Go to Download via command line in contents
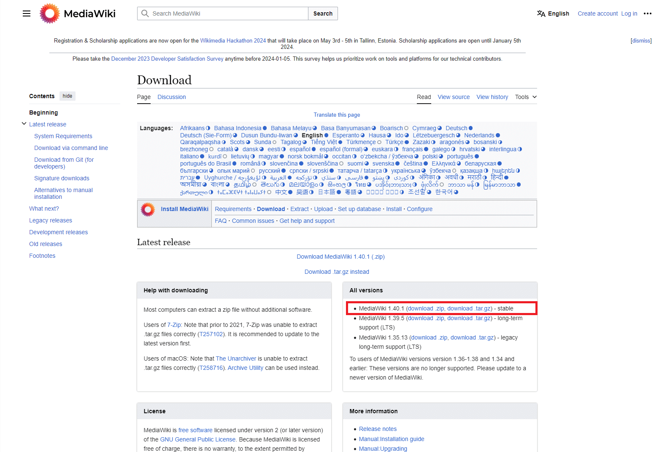This screenshot has height=452, width=670. click(71, 148)
